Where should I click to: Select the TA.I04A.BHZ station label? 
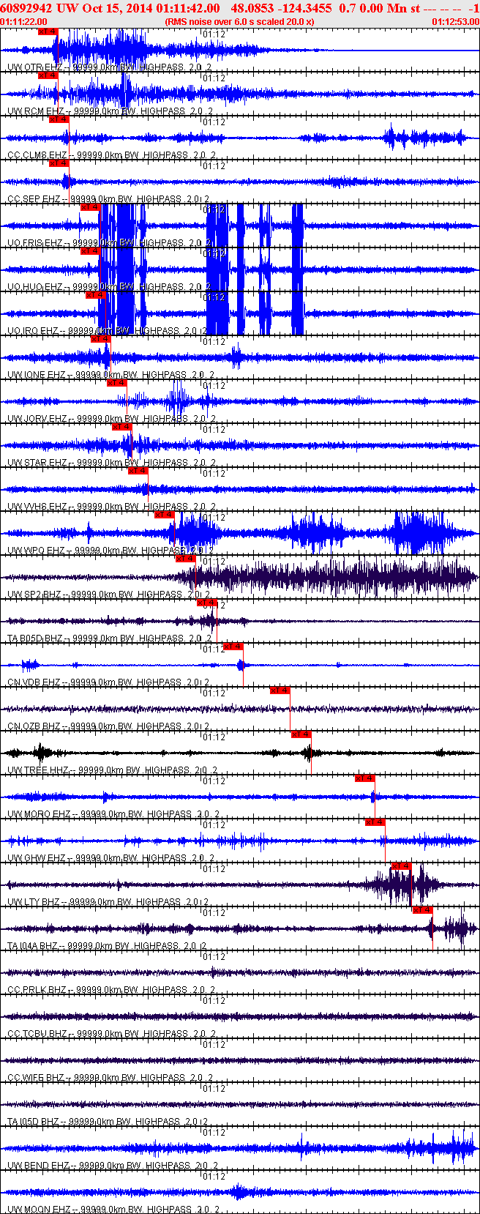pos(32,946)
